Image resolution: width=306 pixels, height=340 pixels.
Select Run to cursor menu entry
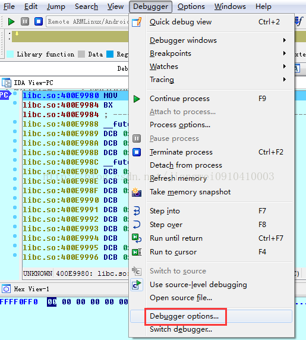pos(212,252)
